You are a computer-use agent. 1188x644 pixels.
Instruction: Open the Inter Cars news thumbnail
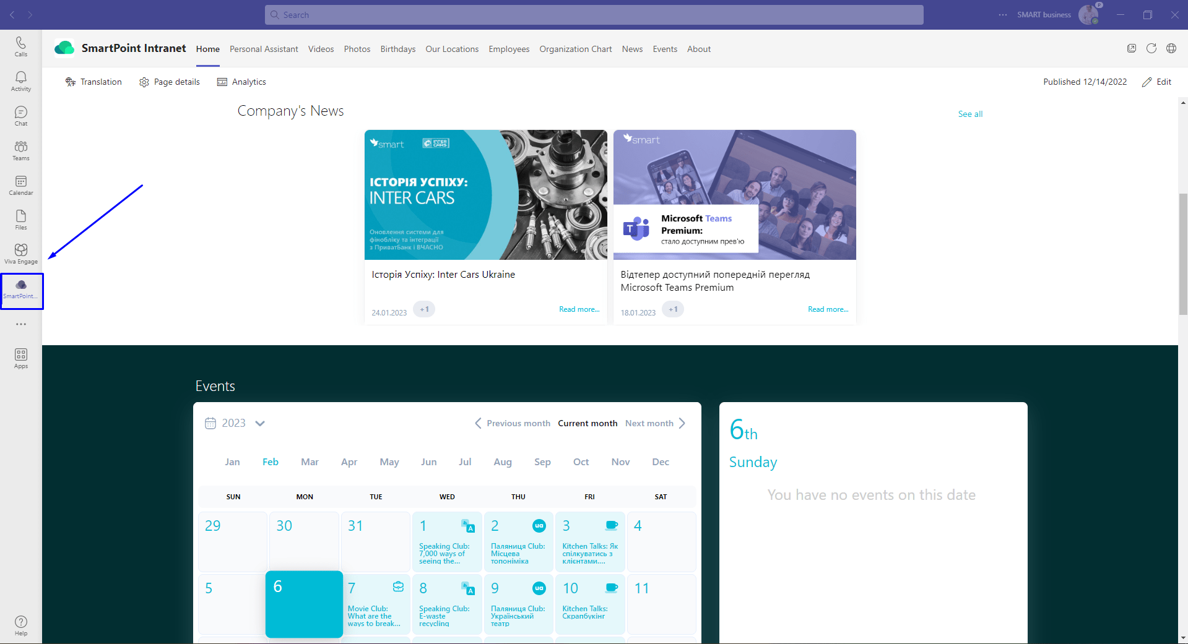[x=485, y=195]
